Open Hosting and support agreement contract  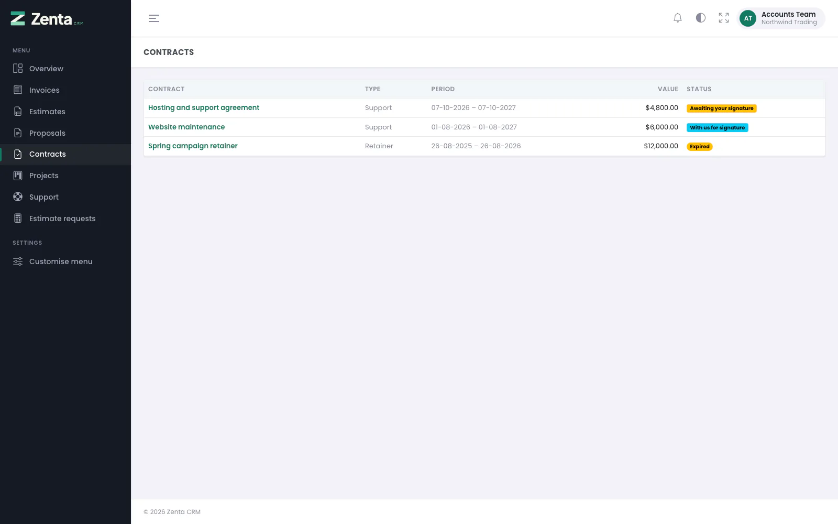(x=204, y=108)
